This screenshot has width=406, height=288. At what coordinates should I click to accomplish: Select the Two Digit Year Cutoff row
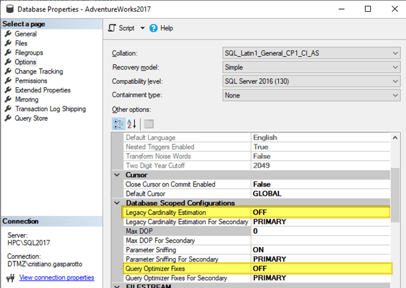point(257,166)
